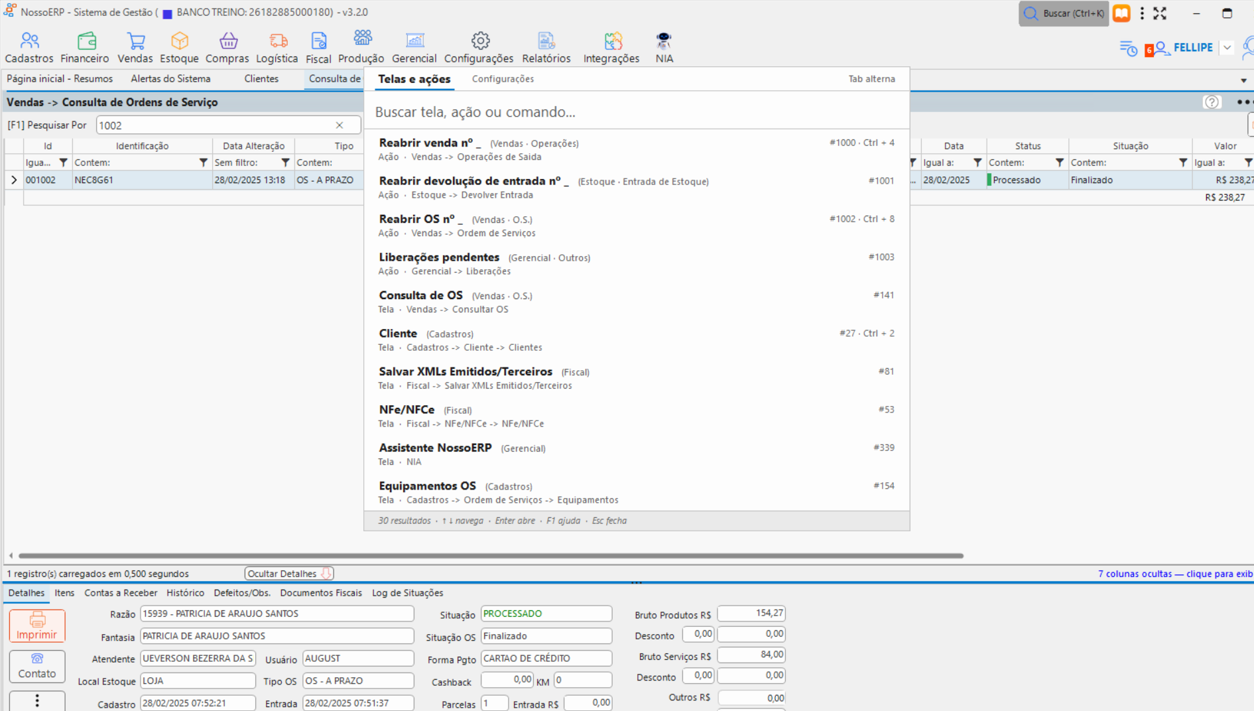Open filter for the Situação column
Screen dimensions: 1254x711
pyautogui.click(x=1183, y=162)
